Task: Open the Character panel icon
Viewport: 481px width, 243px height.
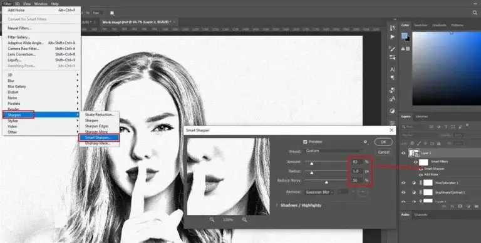Action: pyautogui.click(x=392, y=69)
